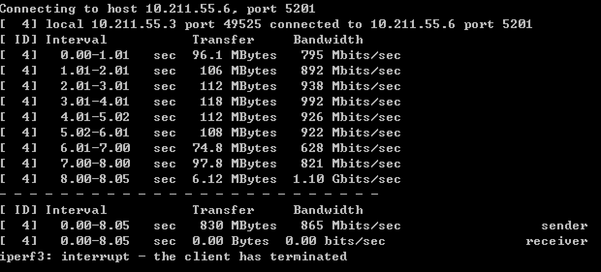
Task: Click the 7.00-8.00 interval entry
Action: tap(95, 164)
